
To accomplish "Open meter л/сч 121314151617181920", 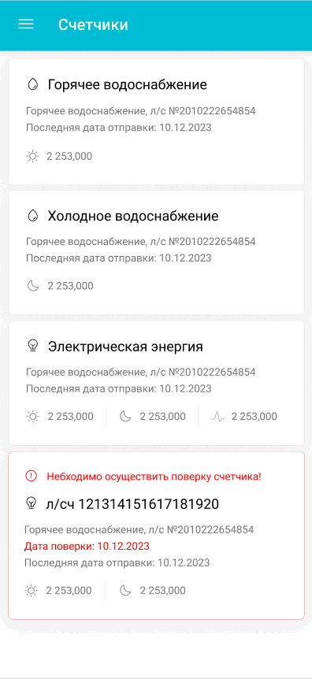I will pos(132,503).
